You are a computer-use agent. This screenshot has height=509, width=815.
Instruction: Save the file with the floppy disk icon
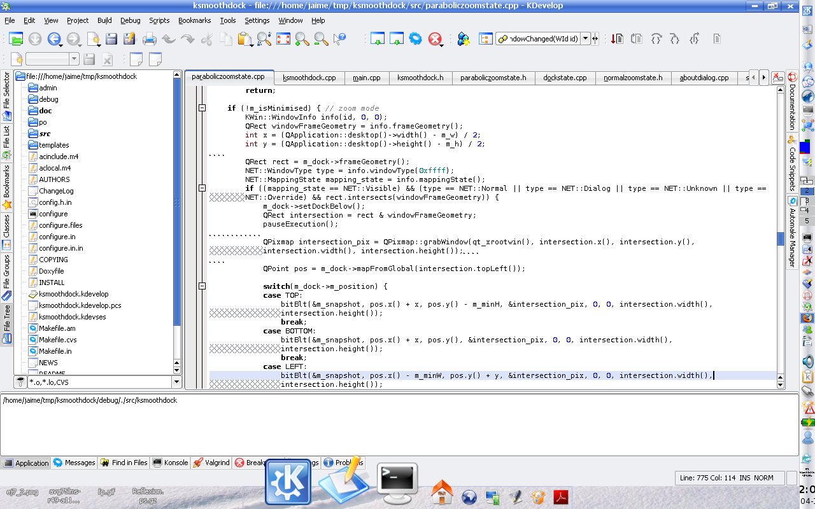pos(111,39)
